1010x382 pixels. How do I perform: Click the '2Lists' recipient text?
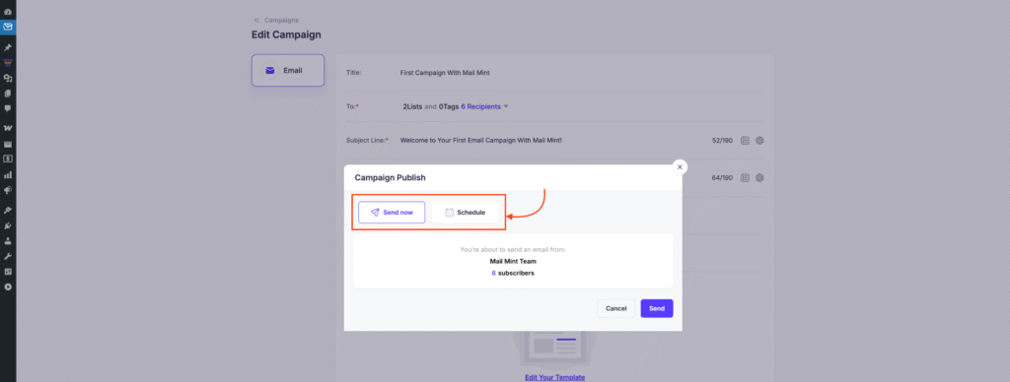(412, 106)
